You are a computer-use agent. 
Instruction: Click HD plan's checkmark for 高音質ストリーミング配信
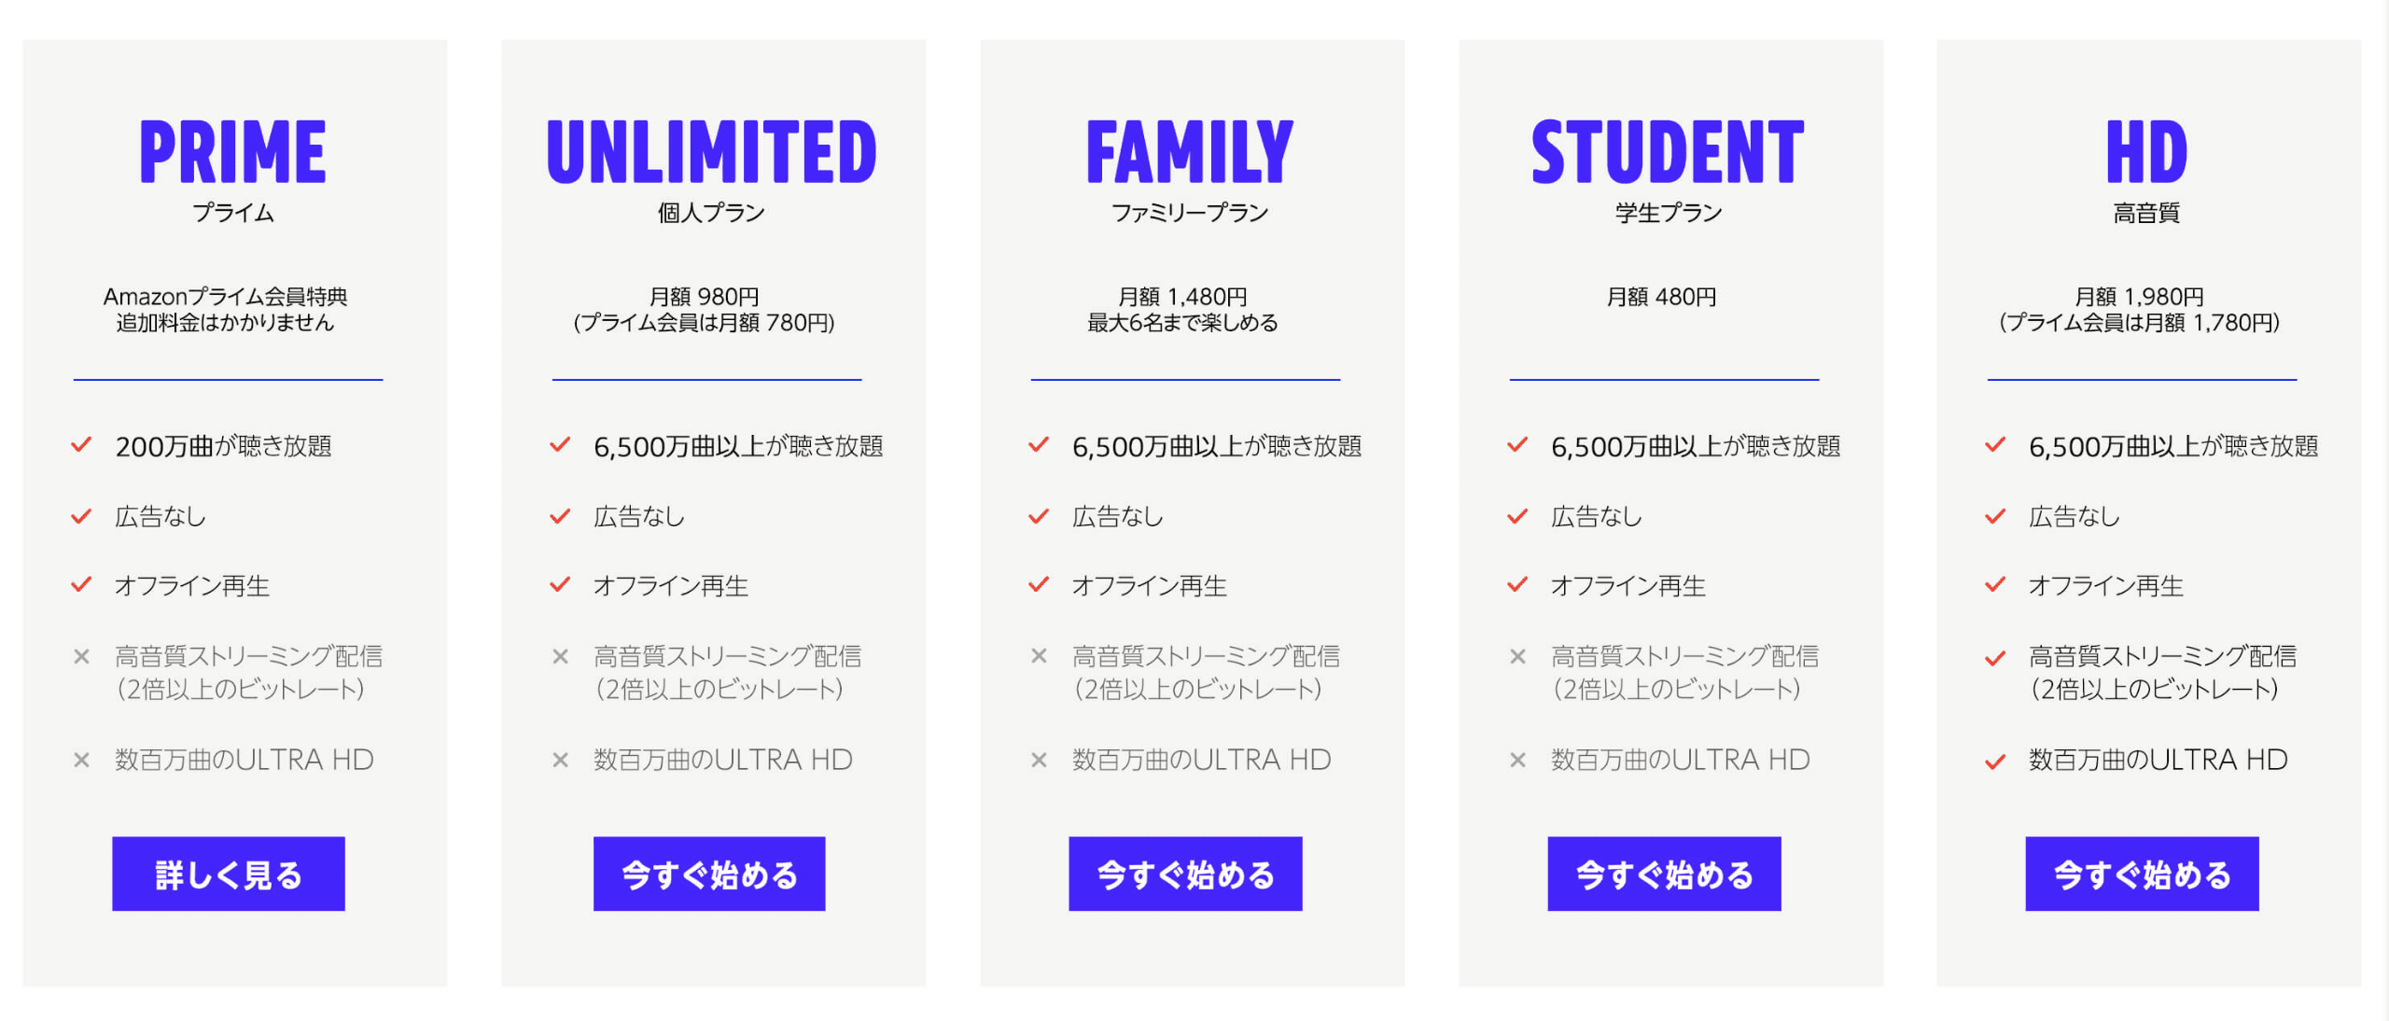[1995, 658]
